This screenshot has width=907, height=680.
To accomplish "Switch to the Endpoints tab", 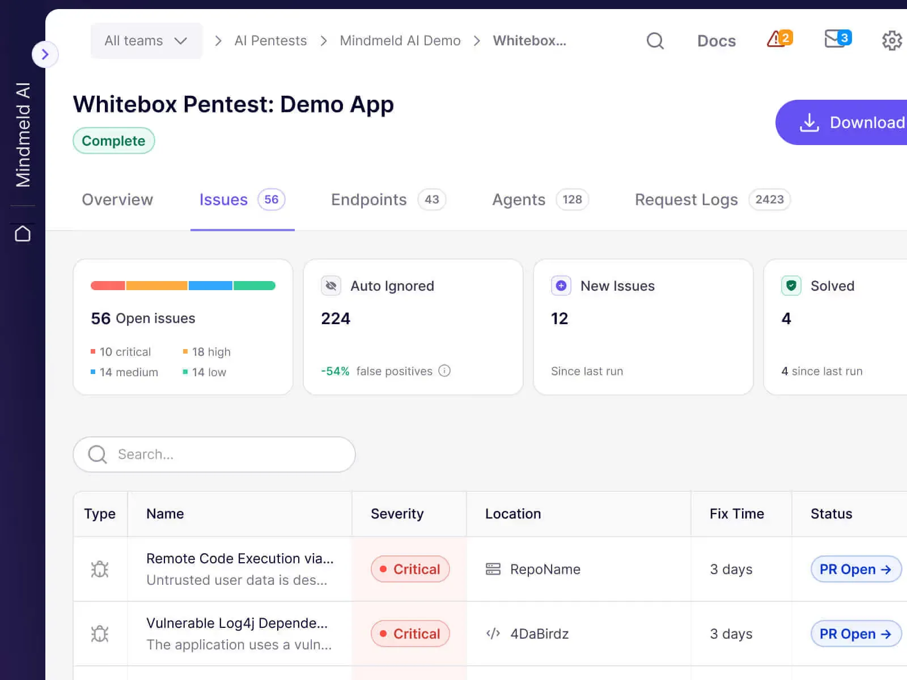I will (368, 199).
